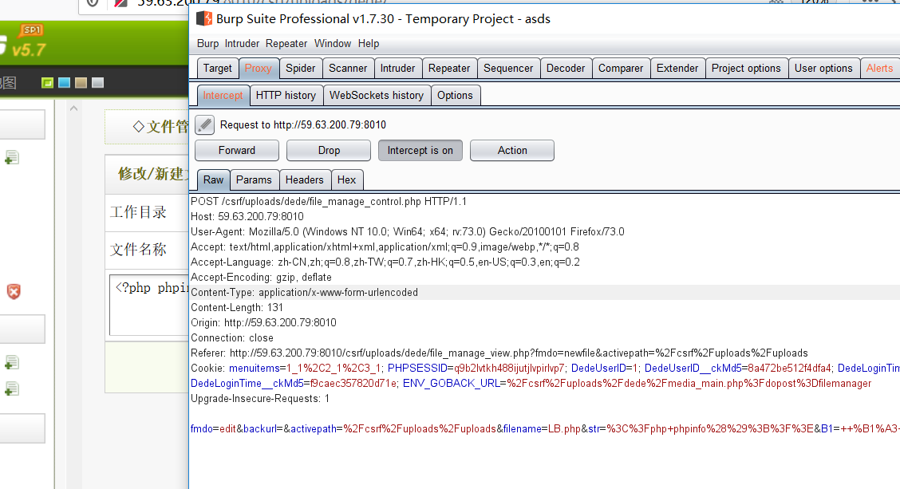The height and width of the screenshot is (489, 900).
Task: Open the Comparer tab
Action: tap(621, 69)
